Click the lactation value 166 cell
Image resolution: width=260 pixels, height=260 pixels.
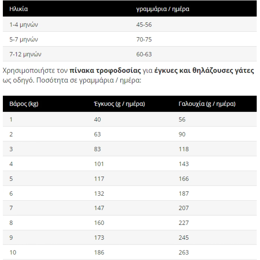[184, 179]
